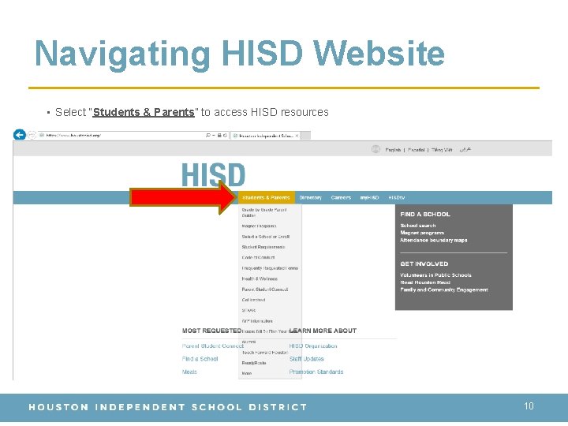Select Teach Forward Houston in dropdown
The image size is (568, 426).
265,353
